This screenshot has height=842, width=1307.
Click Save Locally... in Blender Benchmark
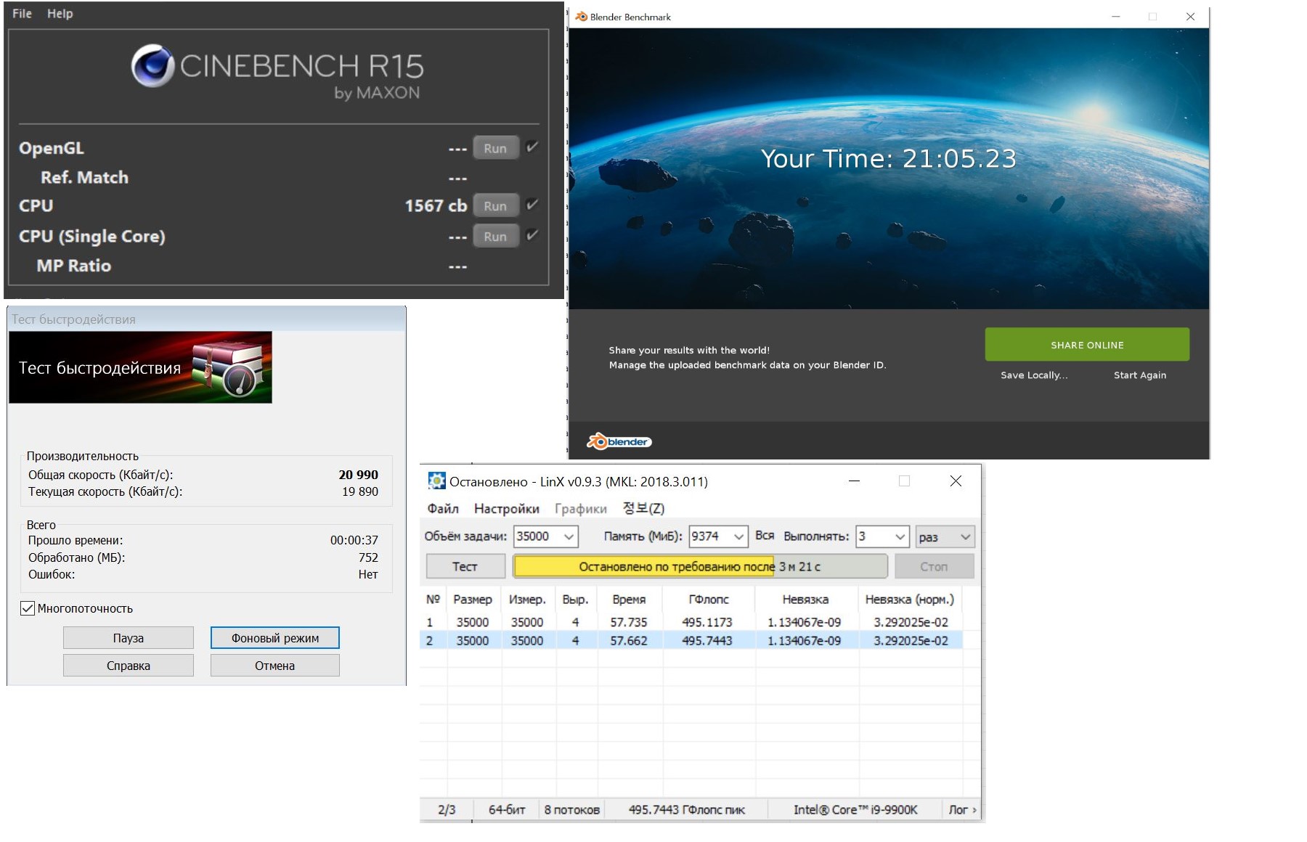tap(1034, 375)
